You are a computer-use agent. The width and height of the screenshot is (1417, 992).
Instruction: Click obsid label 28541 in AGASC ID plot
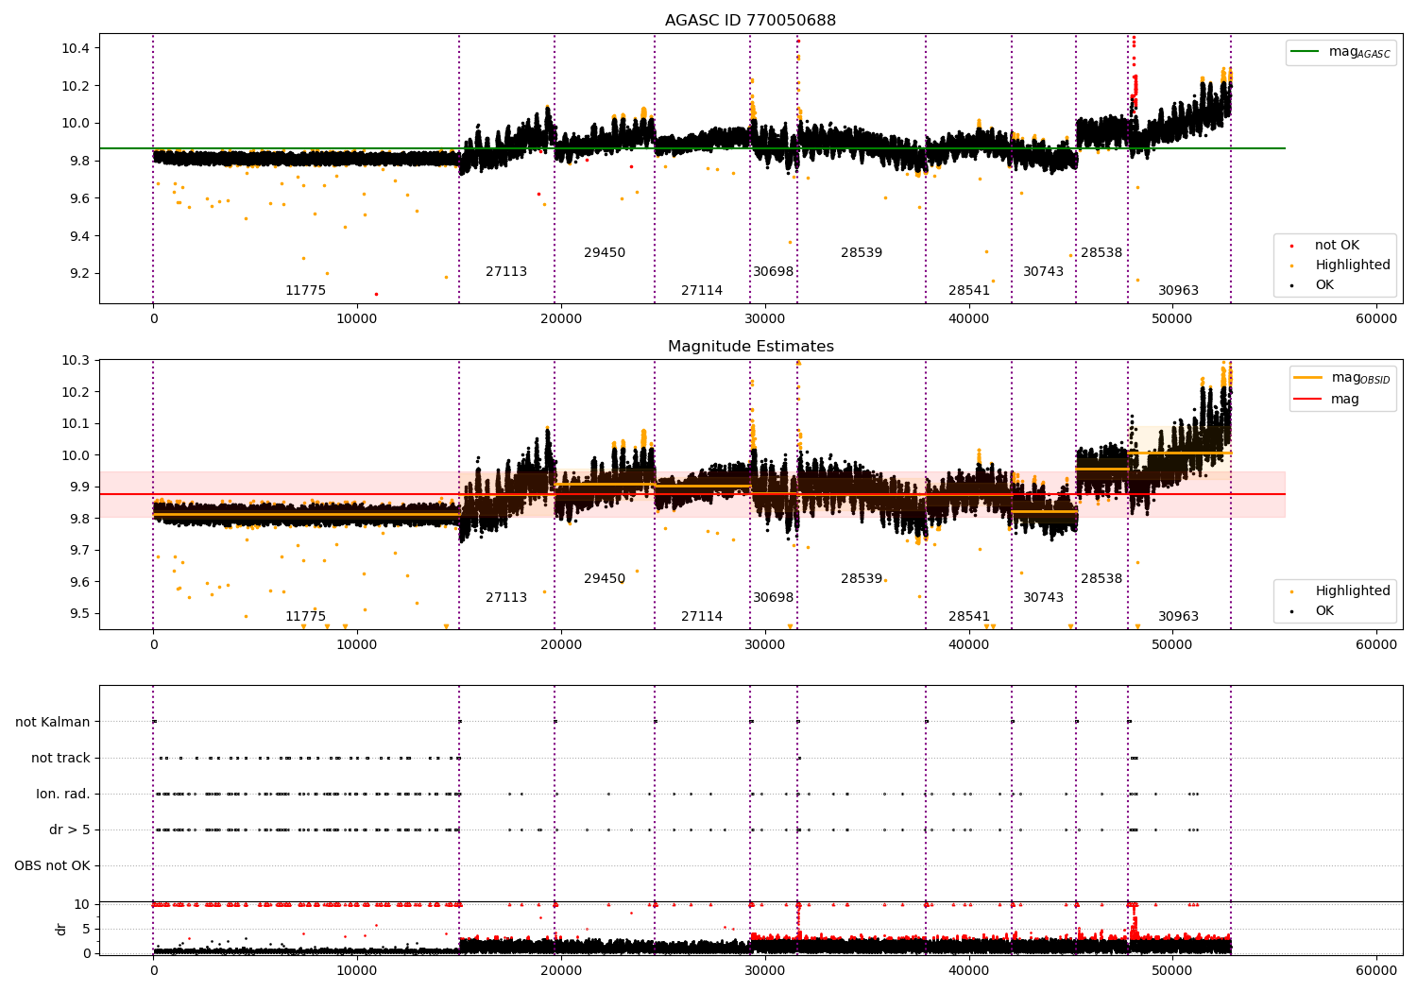coord(969,291)
